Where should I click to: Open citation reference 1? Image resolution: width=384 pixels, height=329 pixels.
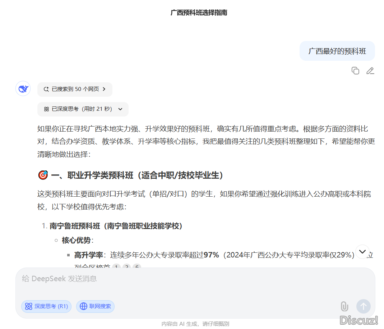116,266
